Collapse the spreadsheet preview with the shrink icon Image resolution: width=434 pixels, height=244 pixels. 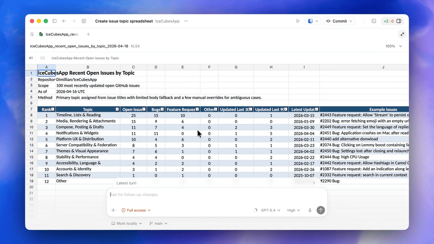point(402,34)
